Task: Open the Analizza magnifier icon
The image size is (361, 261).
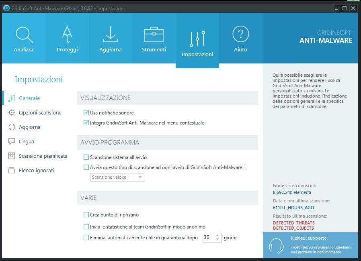Action: [25, 35]
